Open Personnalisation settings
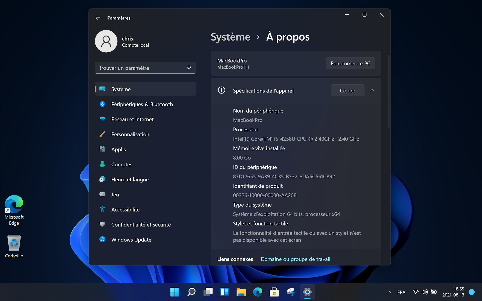 [145, 134]
